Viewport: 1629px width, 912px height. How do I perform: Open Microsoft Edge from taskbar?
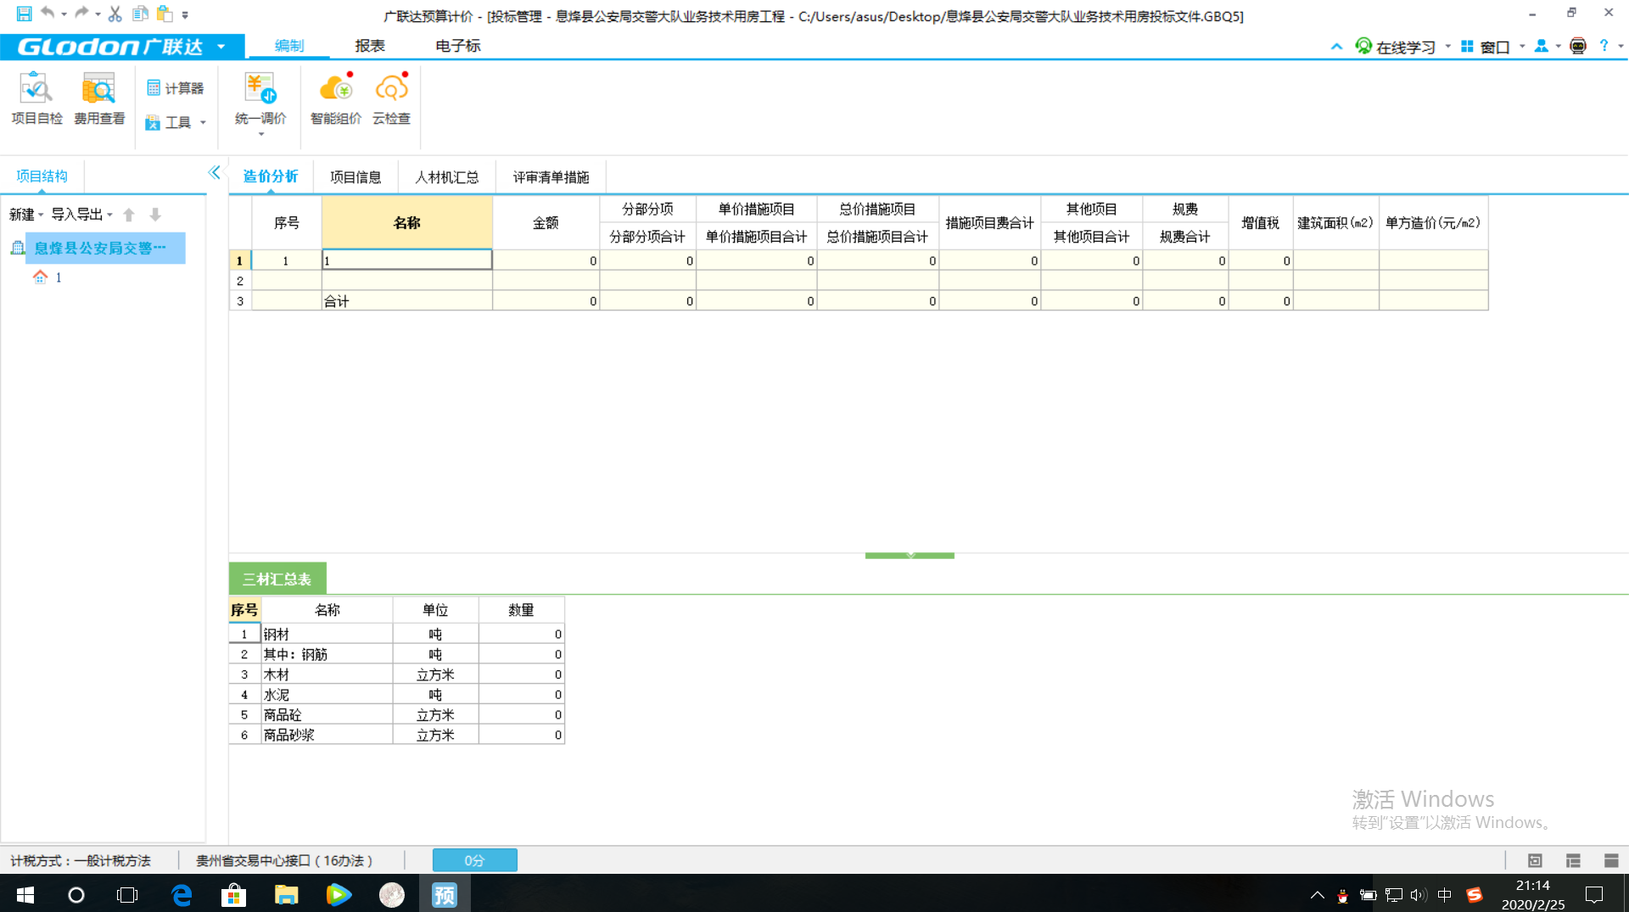[182, 894]
